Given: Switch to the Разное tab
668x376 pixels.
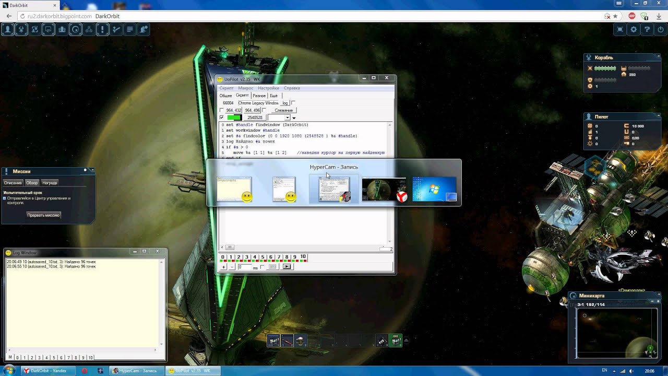Looking at the screenshot, I should (x=259, y=96).
